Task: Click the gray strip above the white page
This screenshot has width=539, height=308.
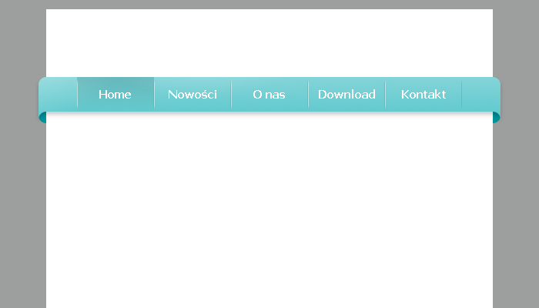Action: (x=269, y=4)
